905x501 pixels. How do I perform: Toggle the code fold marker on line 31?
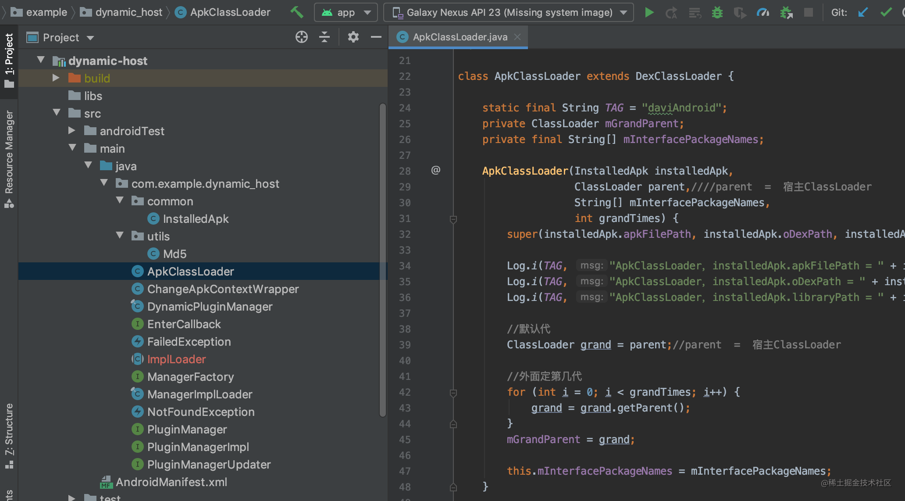pos(453,219)
